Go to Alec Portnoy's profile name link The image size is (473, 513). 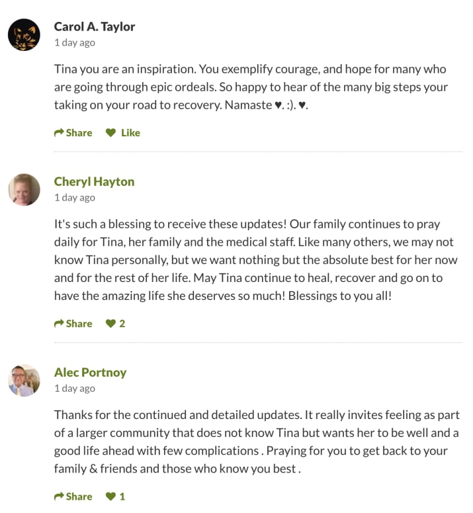tap(90, 372)
